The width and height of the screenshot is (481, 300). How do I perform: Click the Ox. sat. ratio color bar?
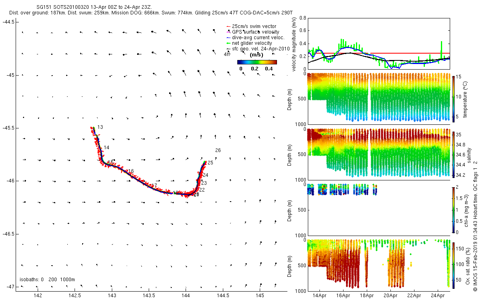coord(454,266)
